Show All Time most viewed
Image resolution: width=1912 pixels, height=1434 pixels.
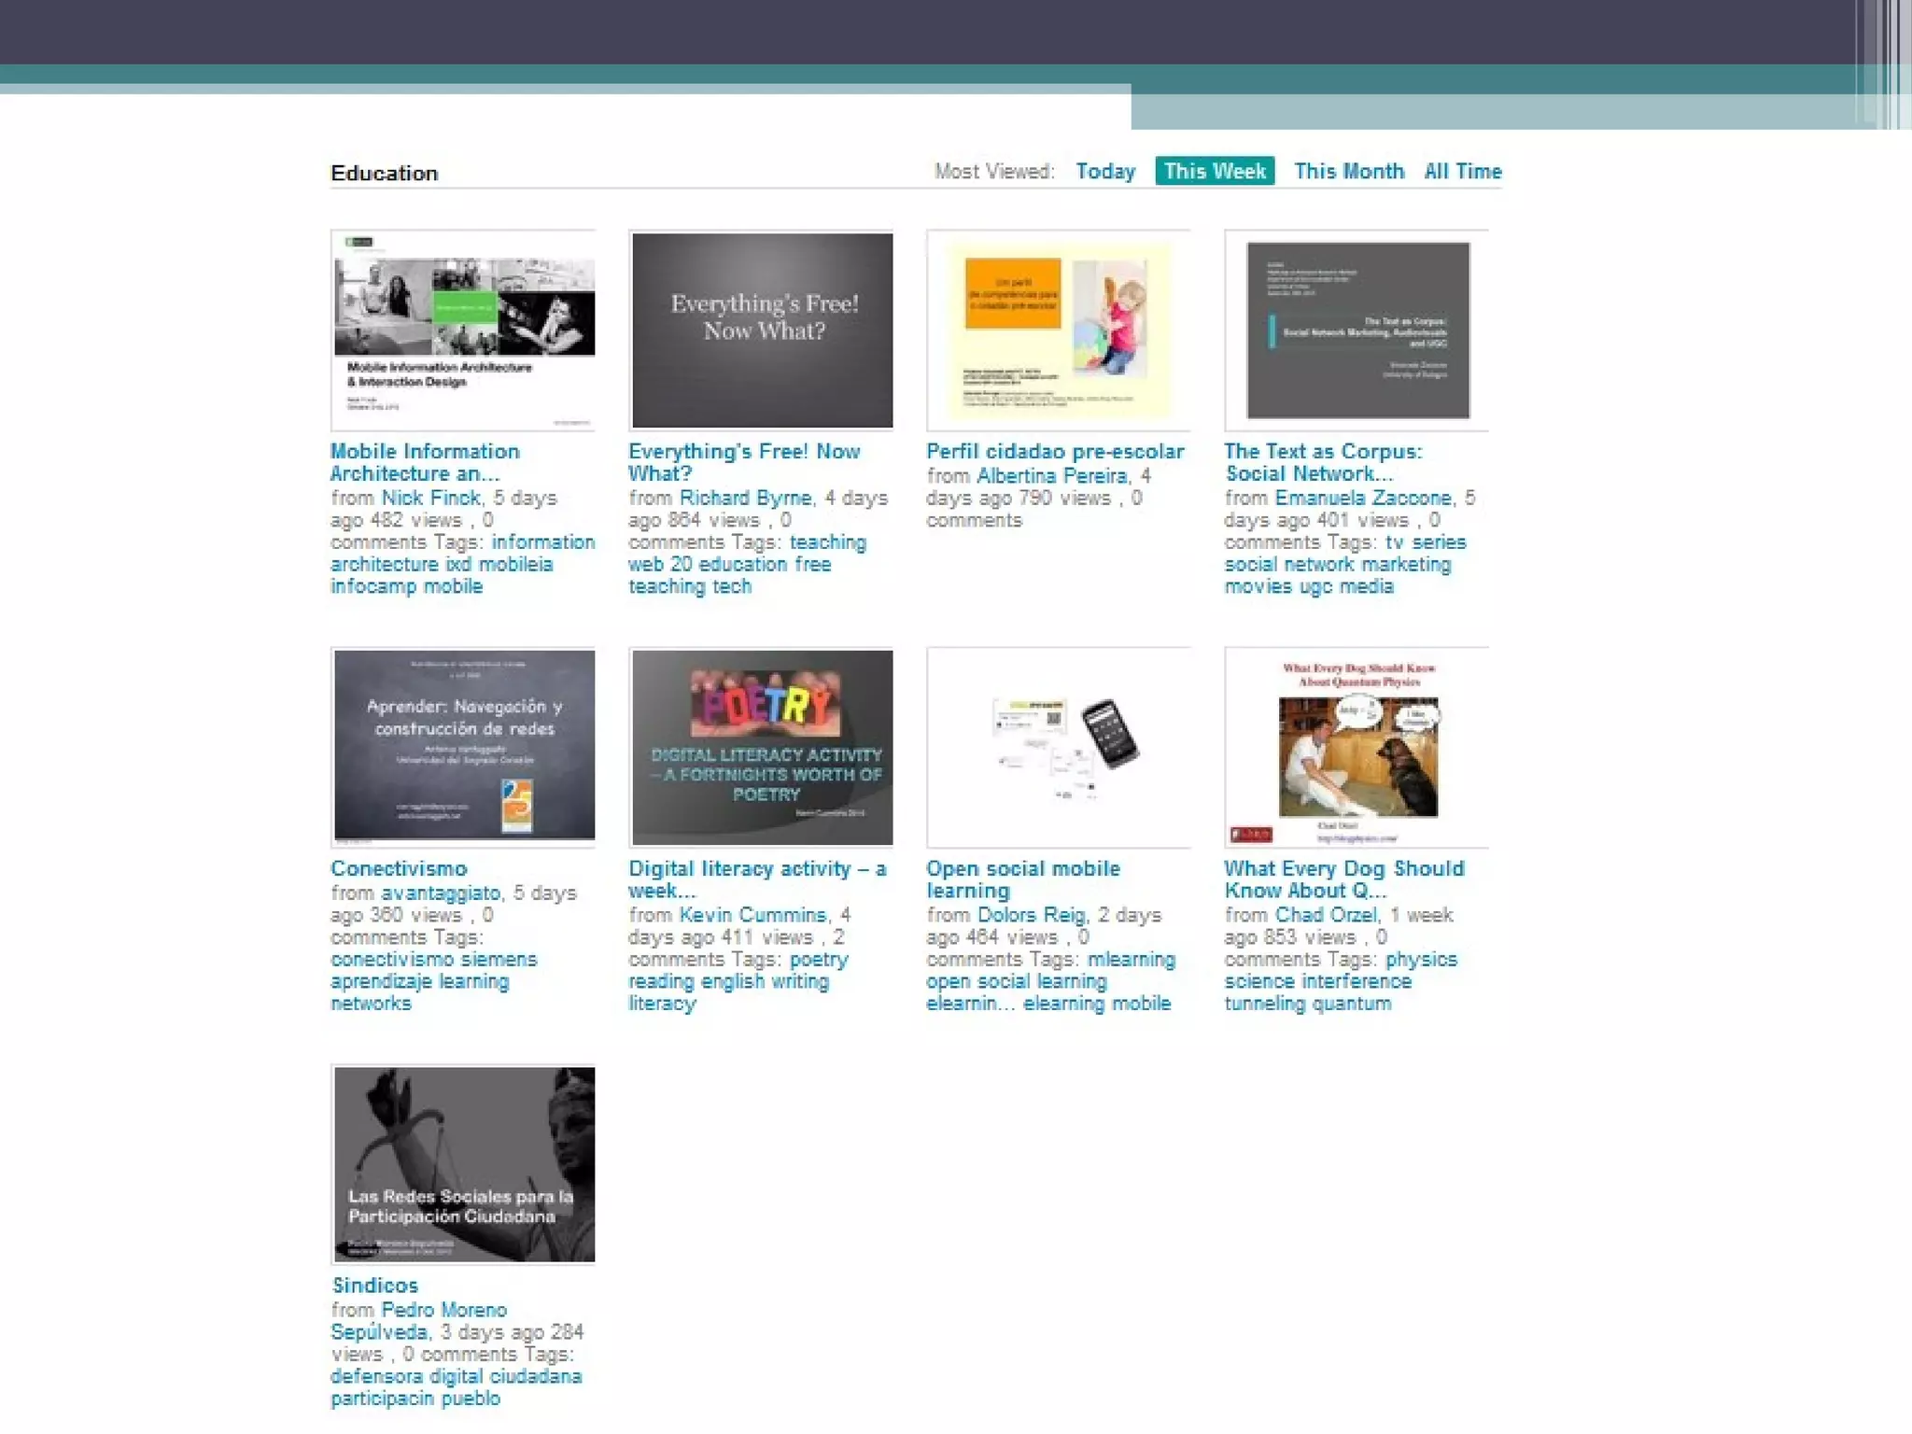tap(1462, 172)
